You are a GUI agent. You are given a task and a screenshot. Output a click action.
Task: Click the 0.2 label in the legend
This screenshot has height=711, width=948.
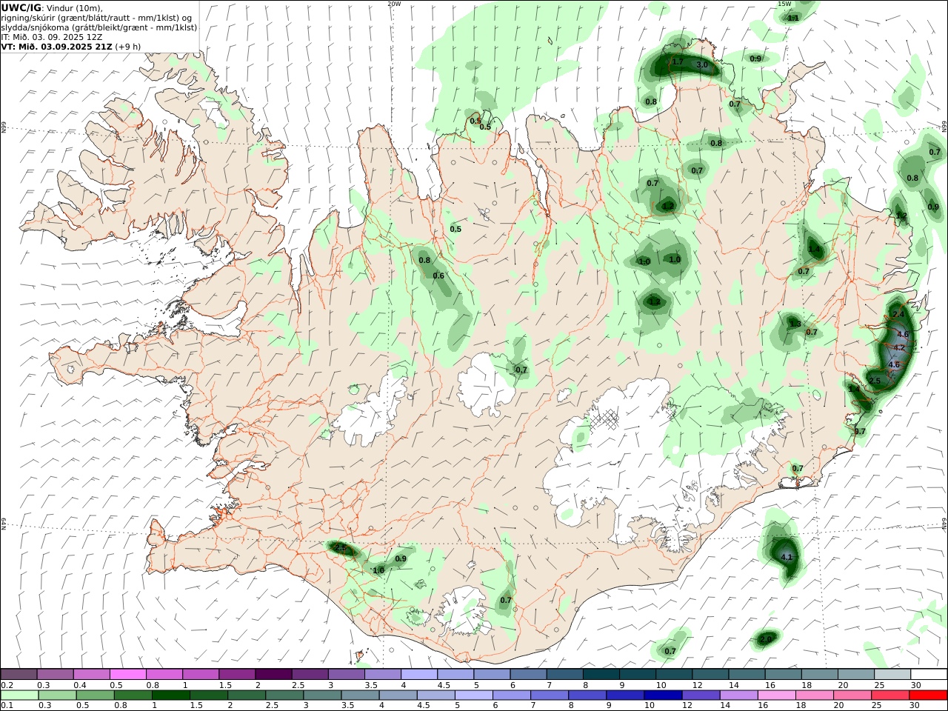[7, 684]
